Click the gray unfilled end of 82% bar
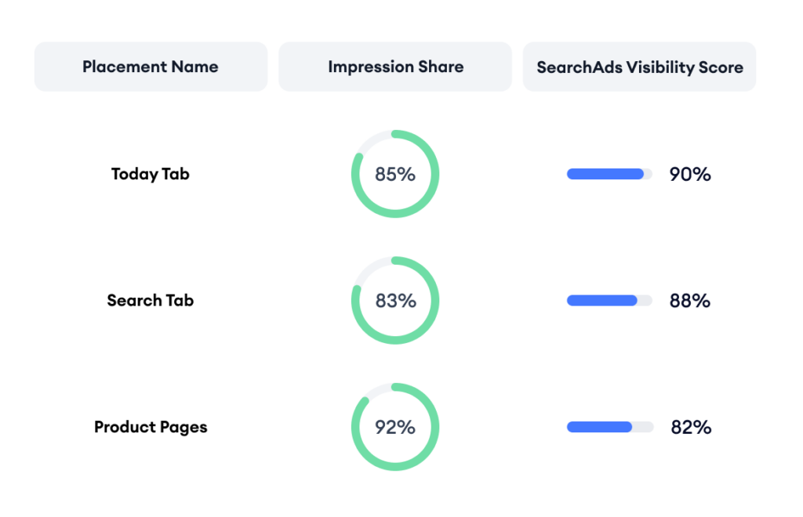 tap(643, 427)
